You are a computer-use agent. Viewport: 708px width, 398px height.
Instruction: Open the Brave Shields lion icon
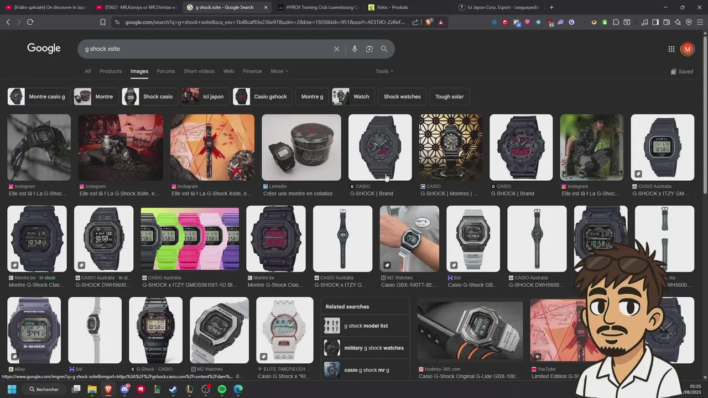(429, 22)
